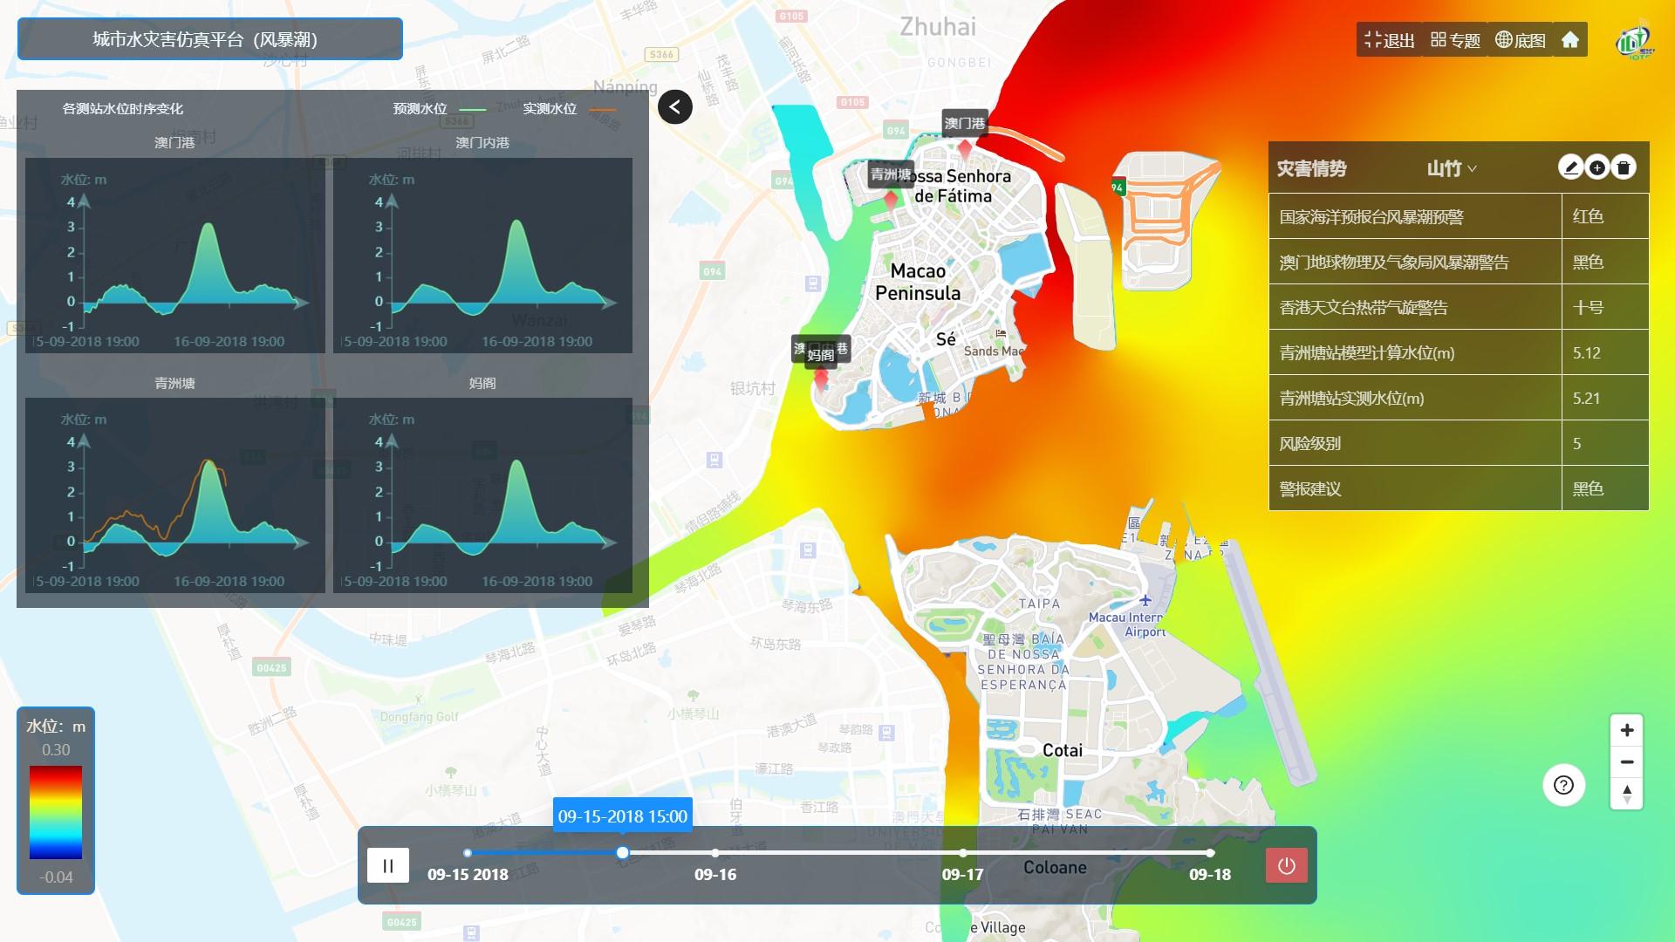This screenshot has height=942, width=1675.
Task: Pause the timeline playback
Action: (388, 865)
